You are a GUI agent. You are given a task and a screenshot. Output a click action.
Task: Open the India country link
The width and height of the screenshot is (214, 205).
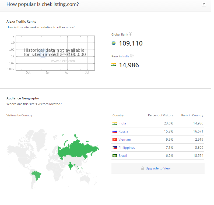122,123
